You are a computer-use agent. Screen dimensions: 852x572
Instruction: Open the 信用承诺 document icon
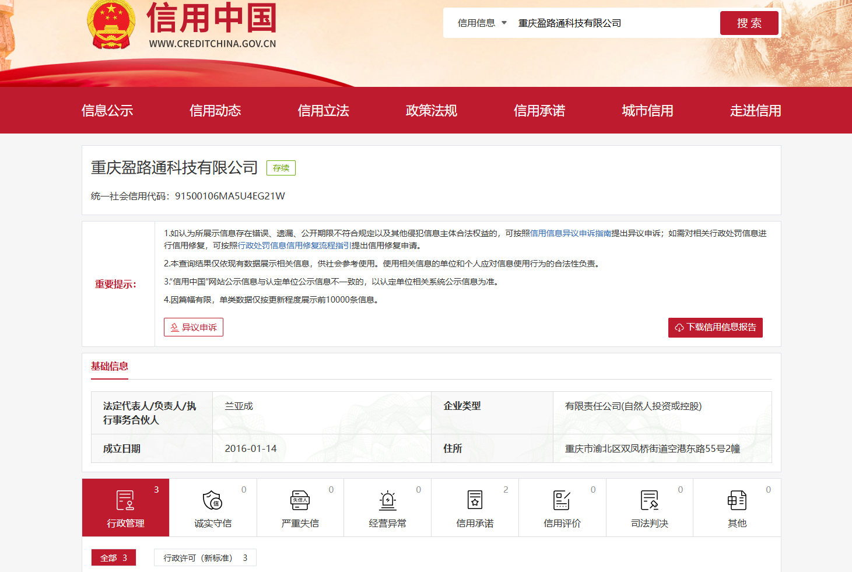[475, 500]
